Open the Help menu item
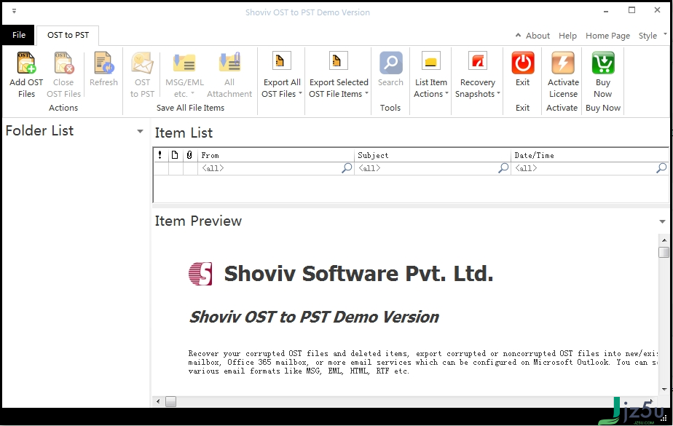This screenshot has width=673, height=426. (x=567, y=36)
